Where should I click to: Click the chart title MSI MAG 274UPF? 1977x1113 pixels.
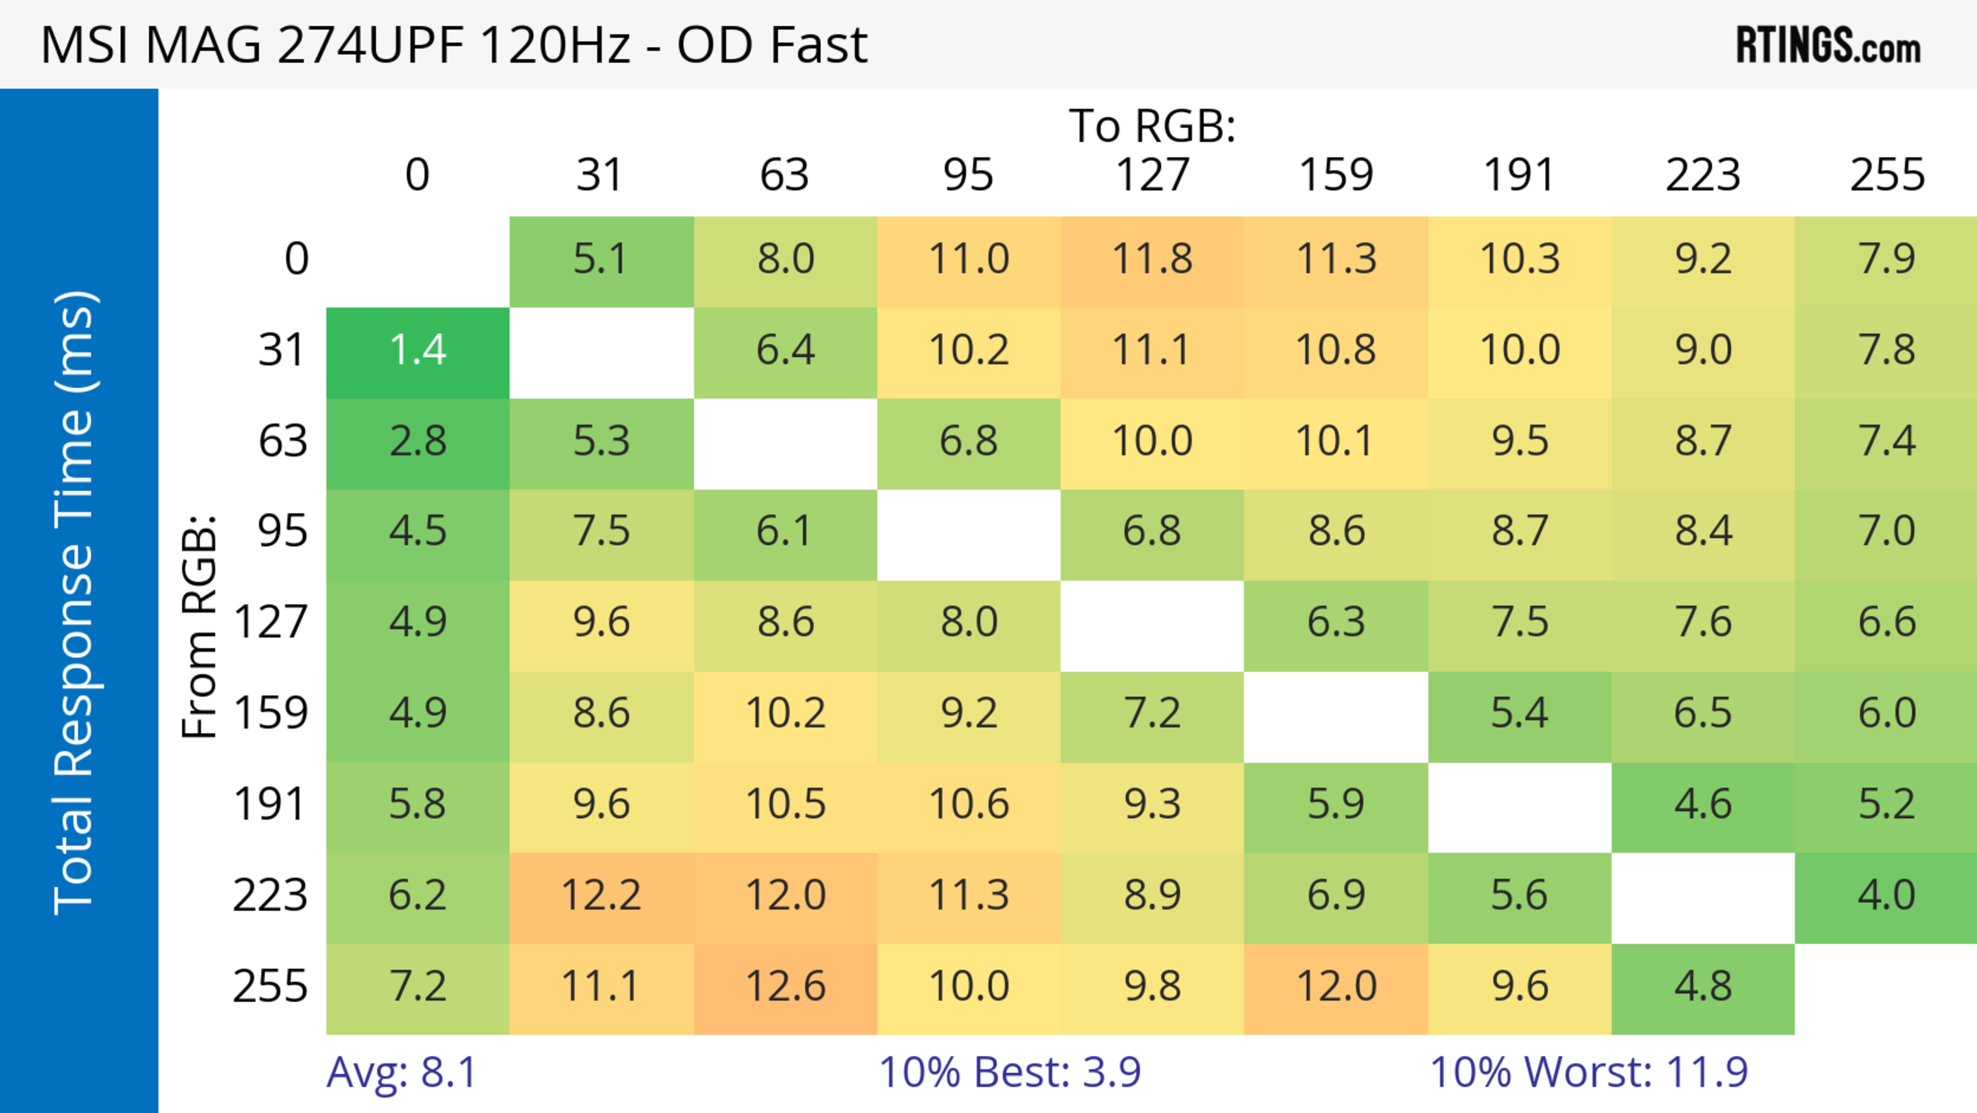[453, 45]
